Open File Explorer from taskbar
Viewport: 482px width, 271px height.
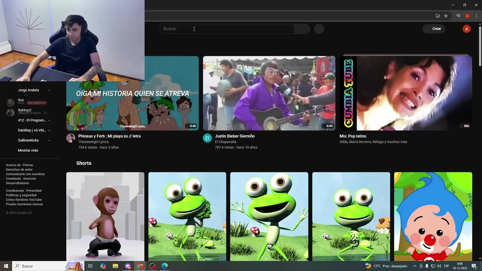tap(115, 266)
